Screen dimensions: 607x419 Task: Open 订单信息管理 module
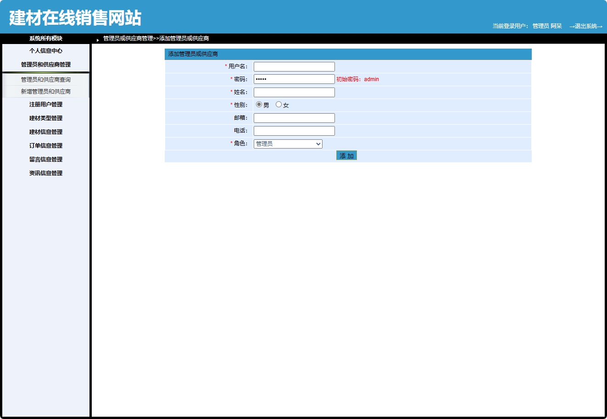point(45,145)
